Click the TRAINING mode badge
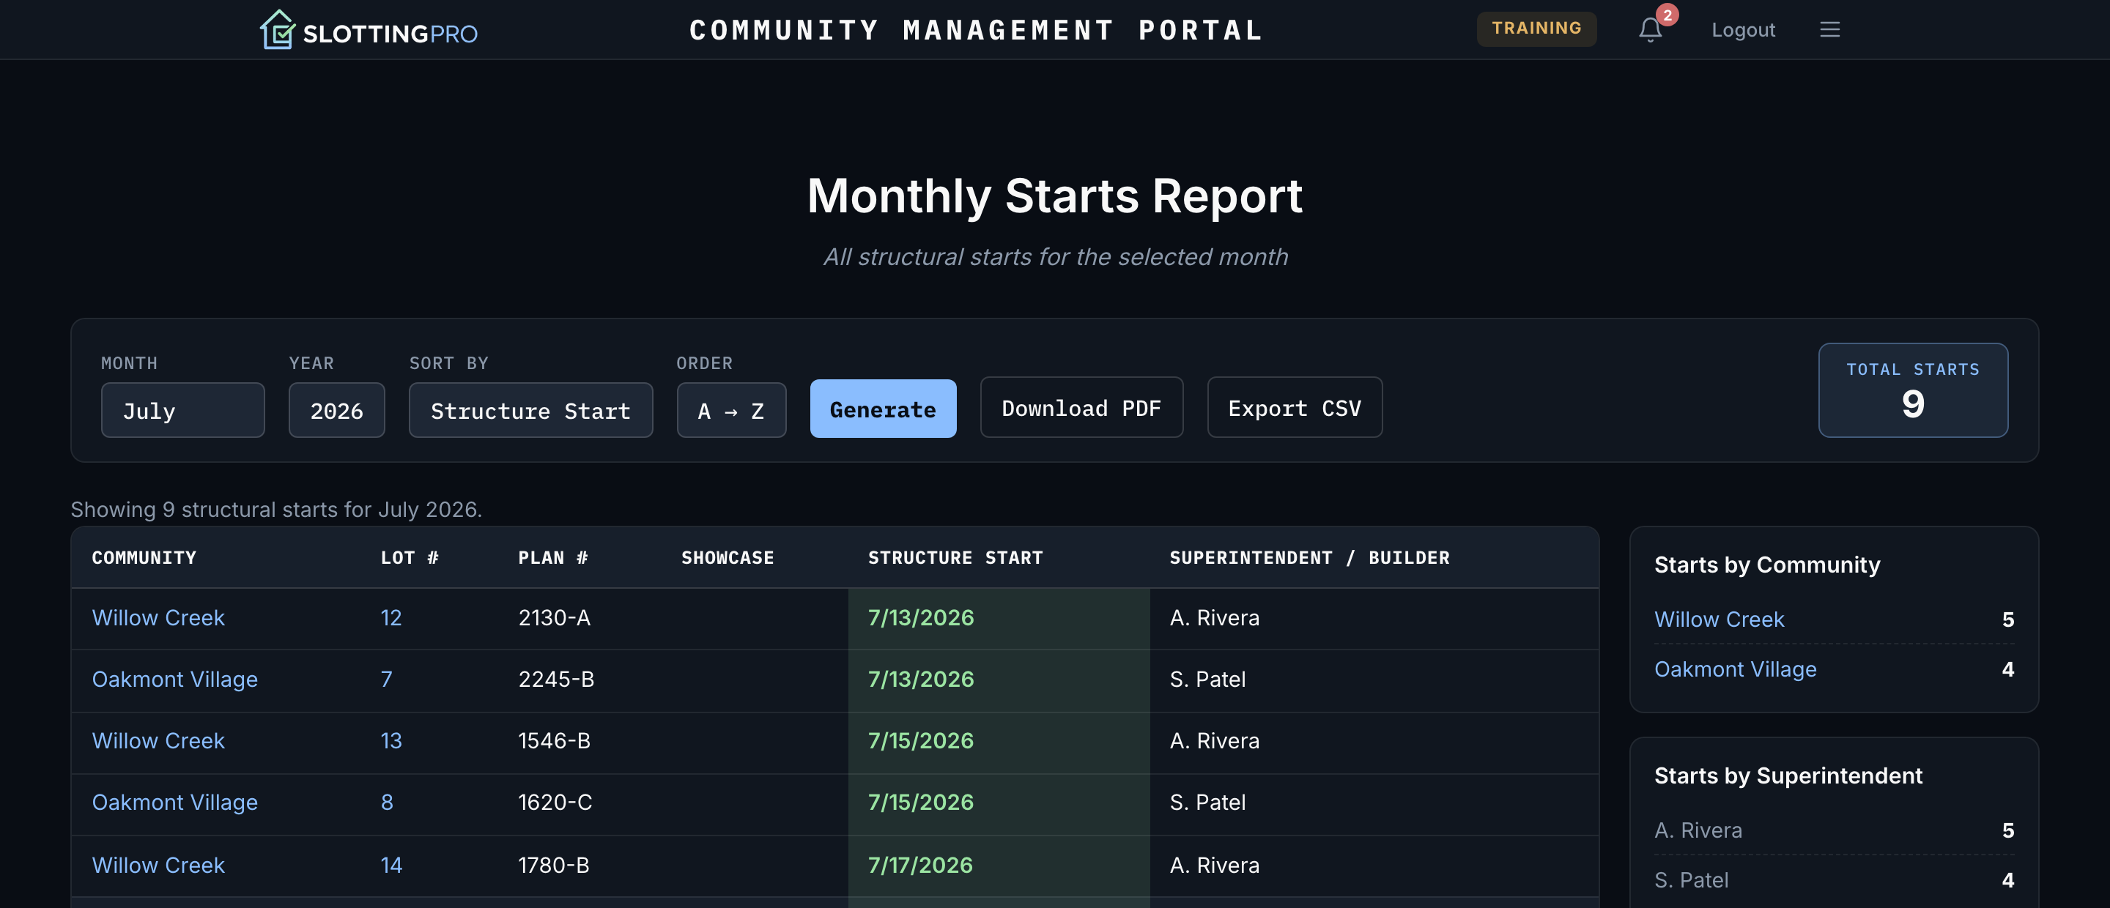2110x908 pixels. tap(1536, 29)
